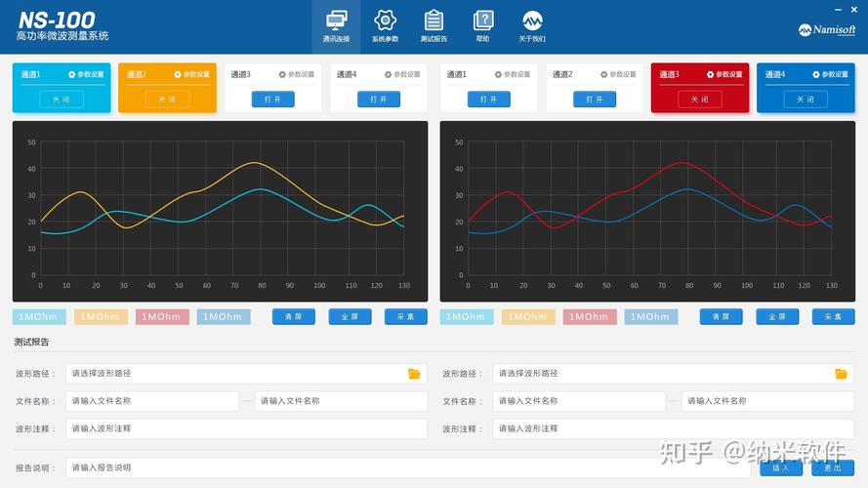This screenshot has width=868, height=488.
Task: Click the right waveform chart
Action: [647, 212]
